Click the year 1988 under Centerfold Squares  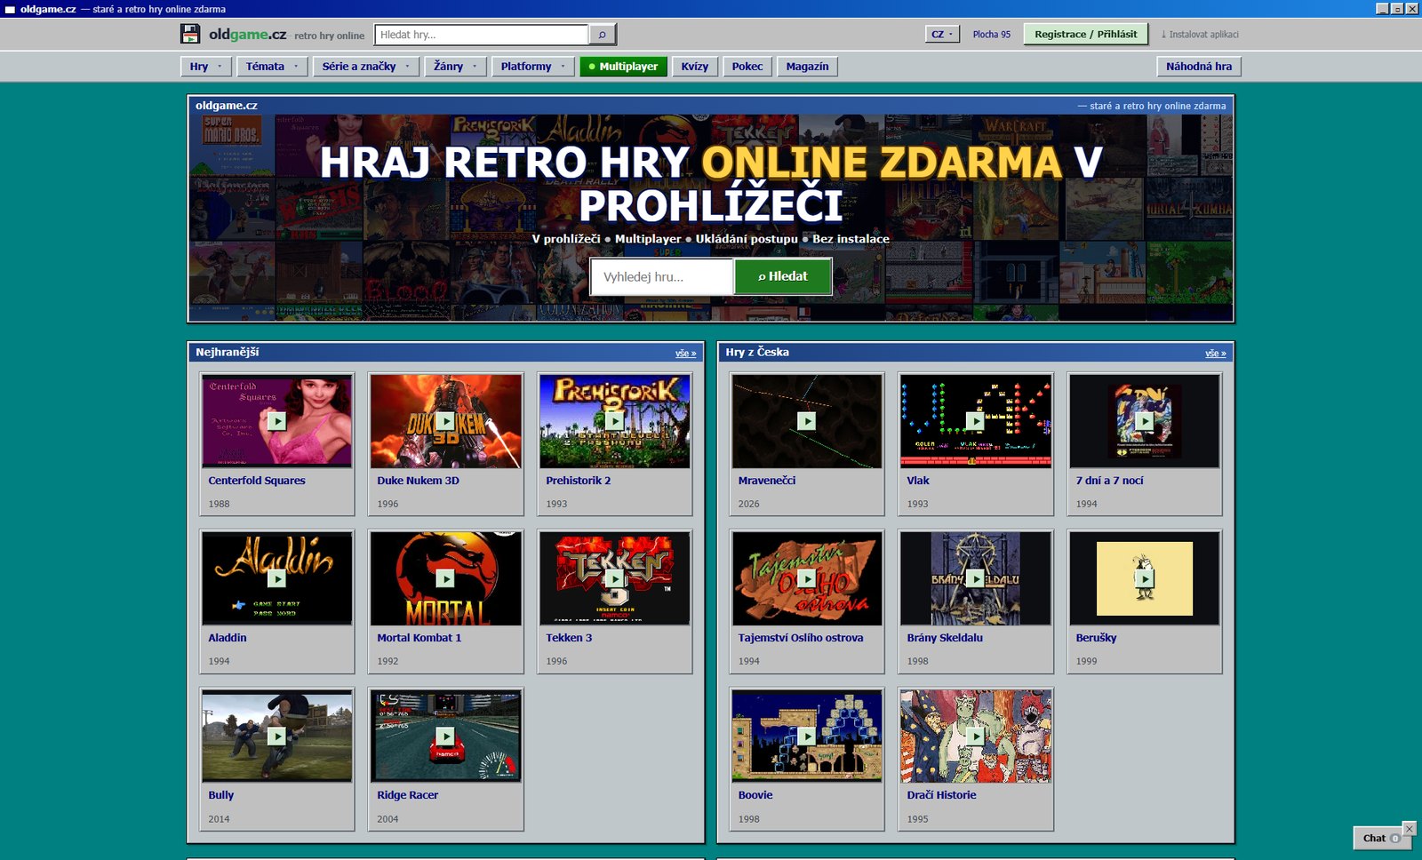click(219, 504)
